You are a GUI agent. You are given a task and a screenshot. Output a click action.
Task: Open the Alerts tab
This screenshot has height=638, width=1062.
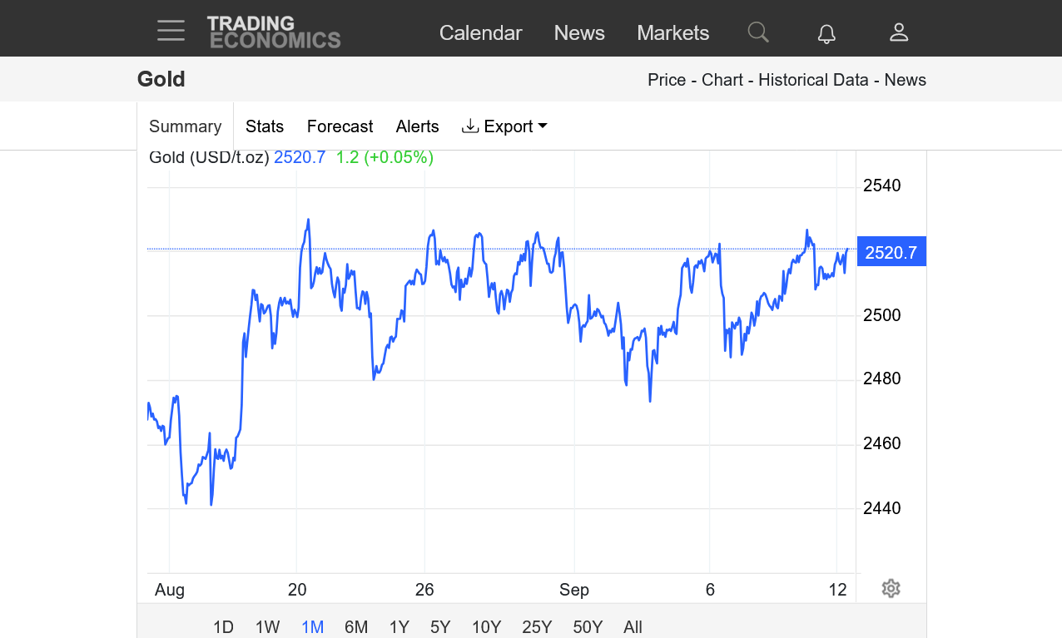[x=417, y=126]
